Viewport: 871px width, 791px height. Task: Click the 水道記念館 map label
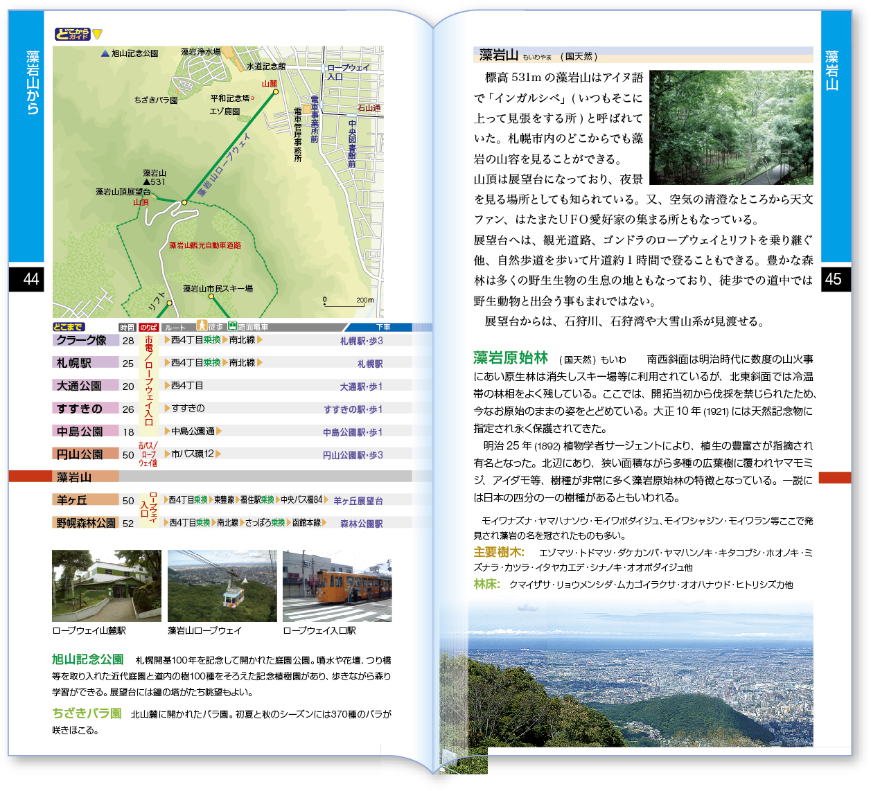click(x=266, y=66)
